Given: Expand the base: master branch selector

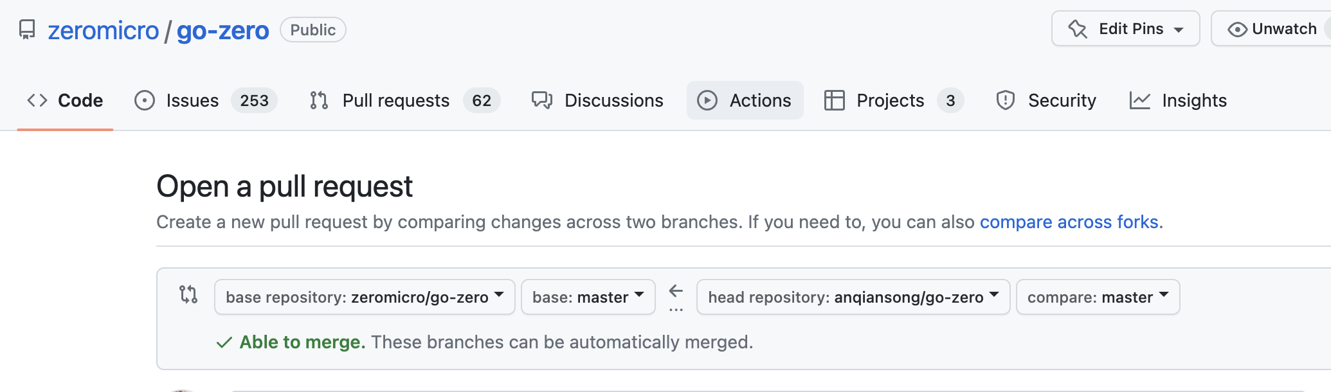Looking at the screenshot, I should (x=588, y=297).
